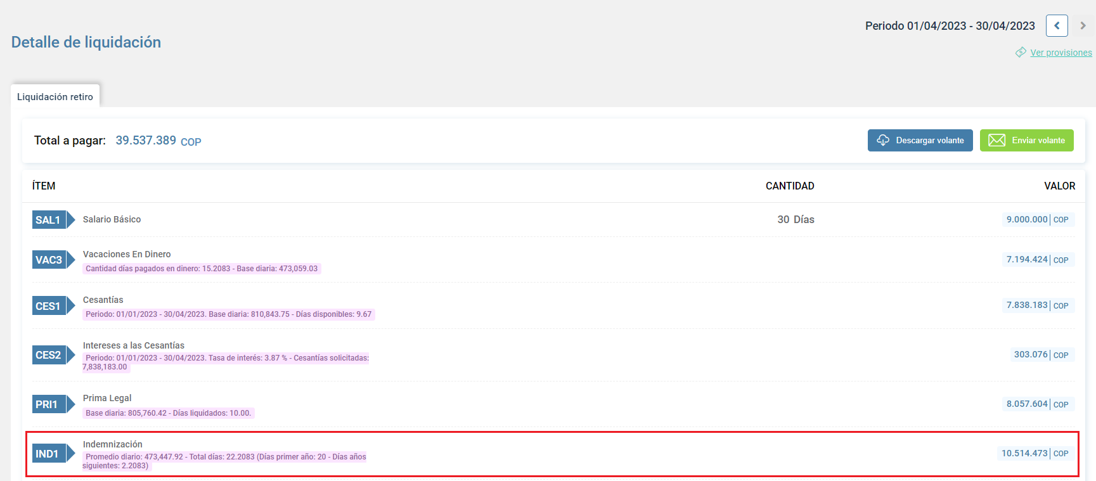Click the 303.076 COP interest value
1096x481 pixels.
click(x=1042, y=354)
